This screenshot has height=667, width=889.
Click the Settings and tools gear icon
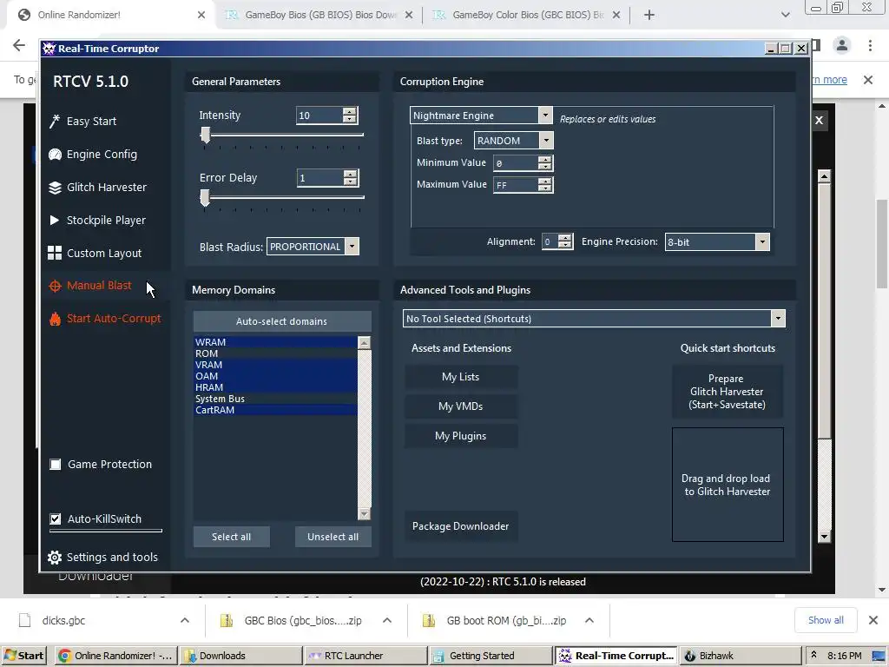(x=55, y=558)
